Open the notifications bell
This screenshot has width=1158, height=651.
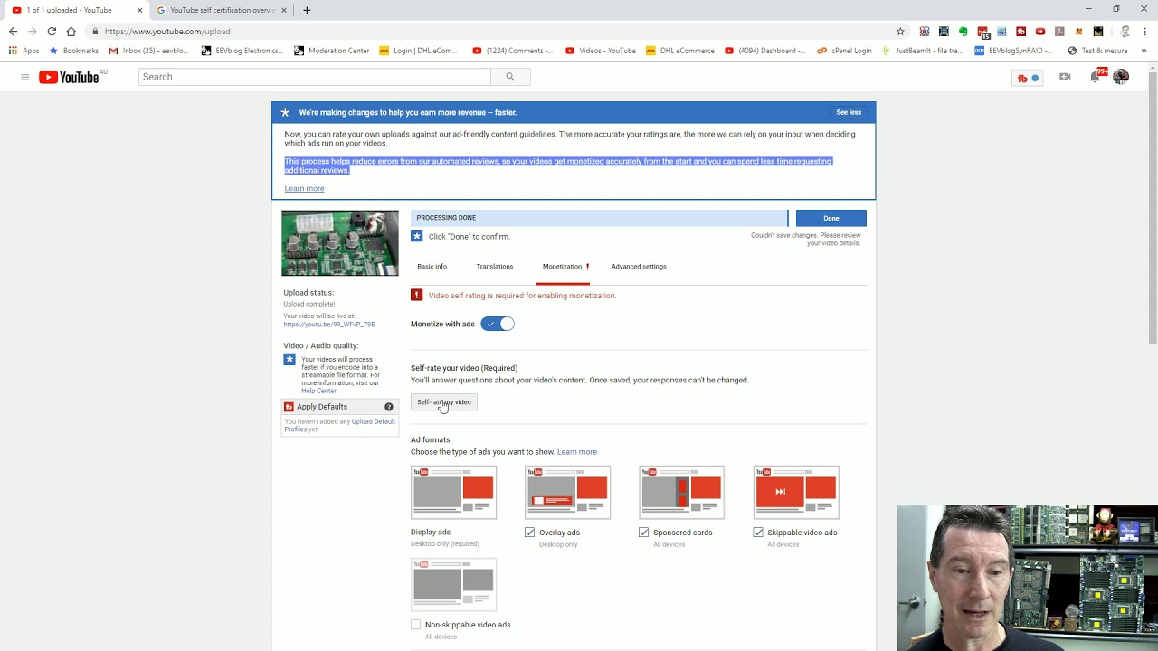pyautogui.click(x=1095, y=77)
